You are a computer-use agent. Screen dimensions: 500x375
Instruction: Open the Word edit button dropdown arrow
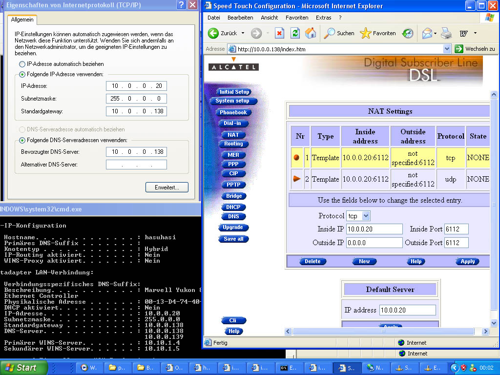click(x=475, y=33)
